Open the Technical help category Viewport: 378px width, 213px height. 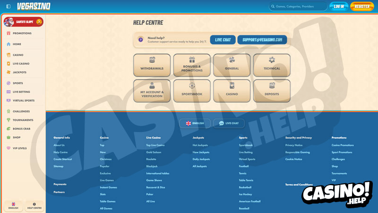tap(272, 65)
